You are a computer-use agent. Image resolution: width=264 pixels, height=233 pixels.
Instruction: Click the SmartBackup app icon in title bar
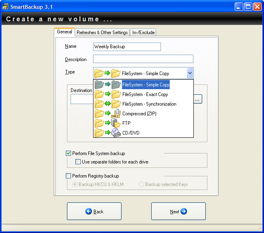(6, 6)
